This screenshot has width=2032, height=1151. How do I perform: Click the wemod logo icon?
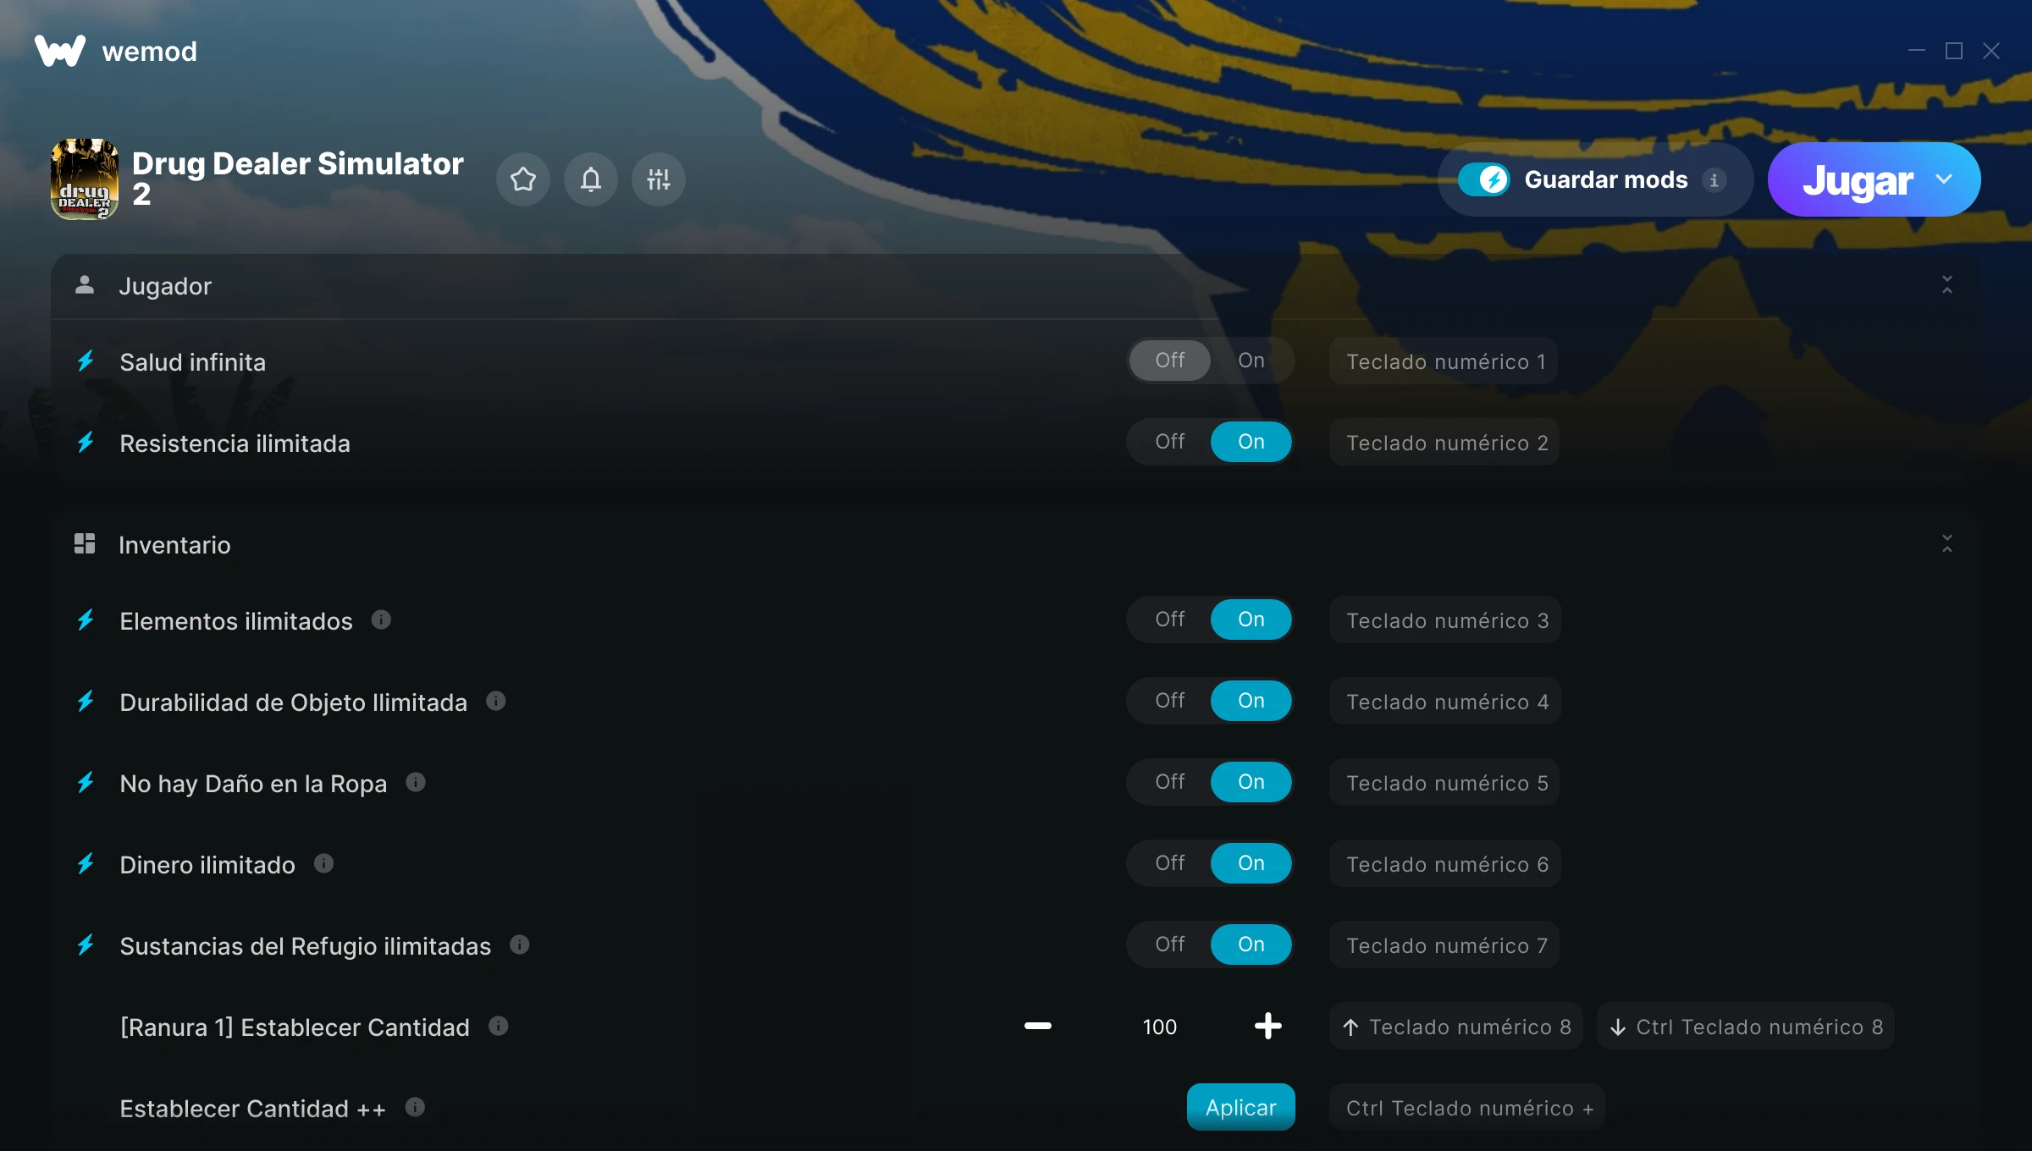click(60, 51)
